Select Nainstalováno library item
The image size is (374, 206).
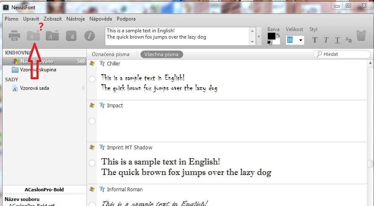point(44,61)
